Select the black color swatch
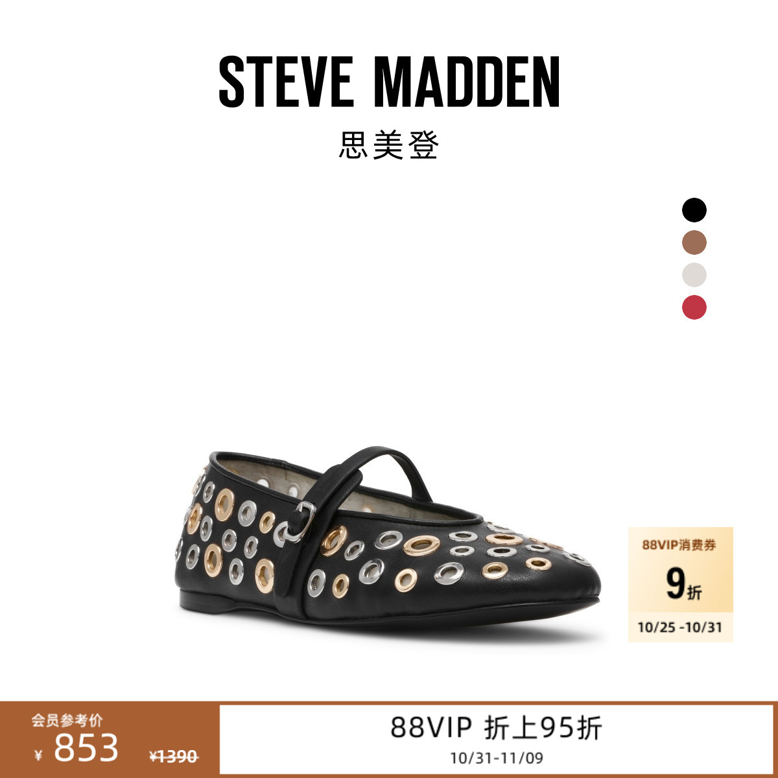 coord(694,210)
